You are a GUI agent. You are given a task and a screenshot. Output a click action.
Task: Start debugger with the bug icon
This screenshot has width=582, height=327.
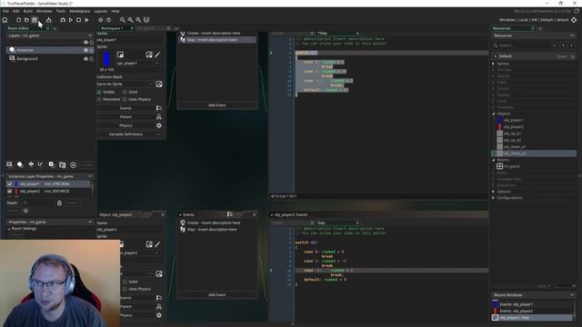(63, 20)
